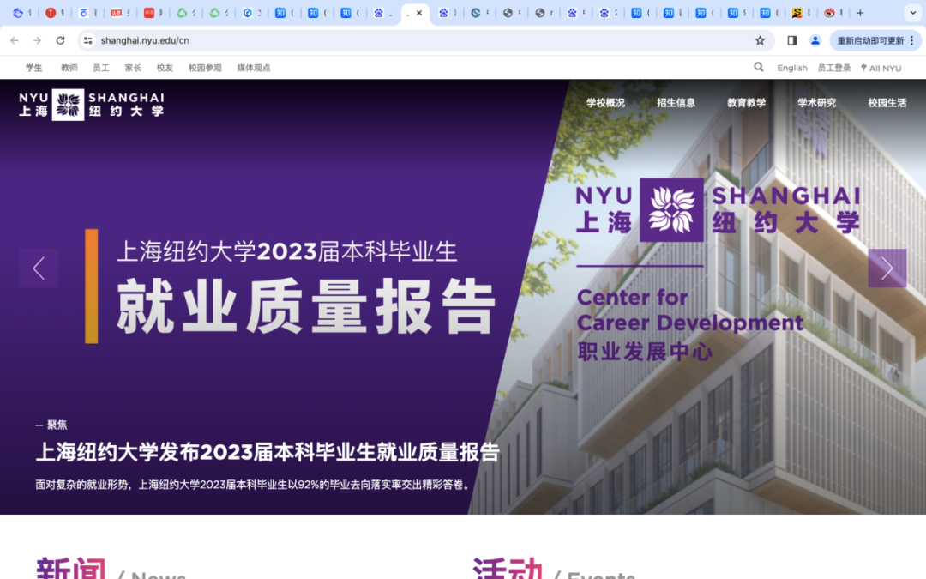Click the 员工登录 staff login link
This screenshot has width=926, height=579.
[834, 68]
